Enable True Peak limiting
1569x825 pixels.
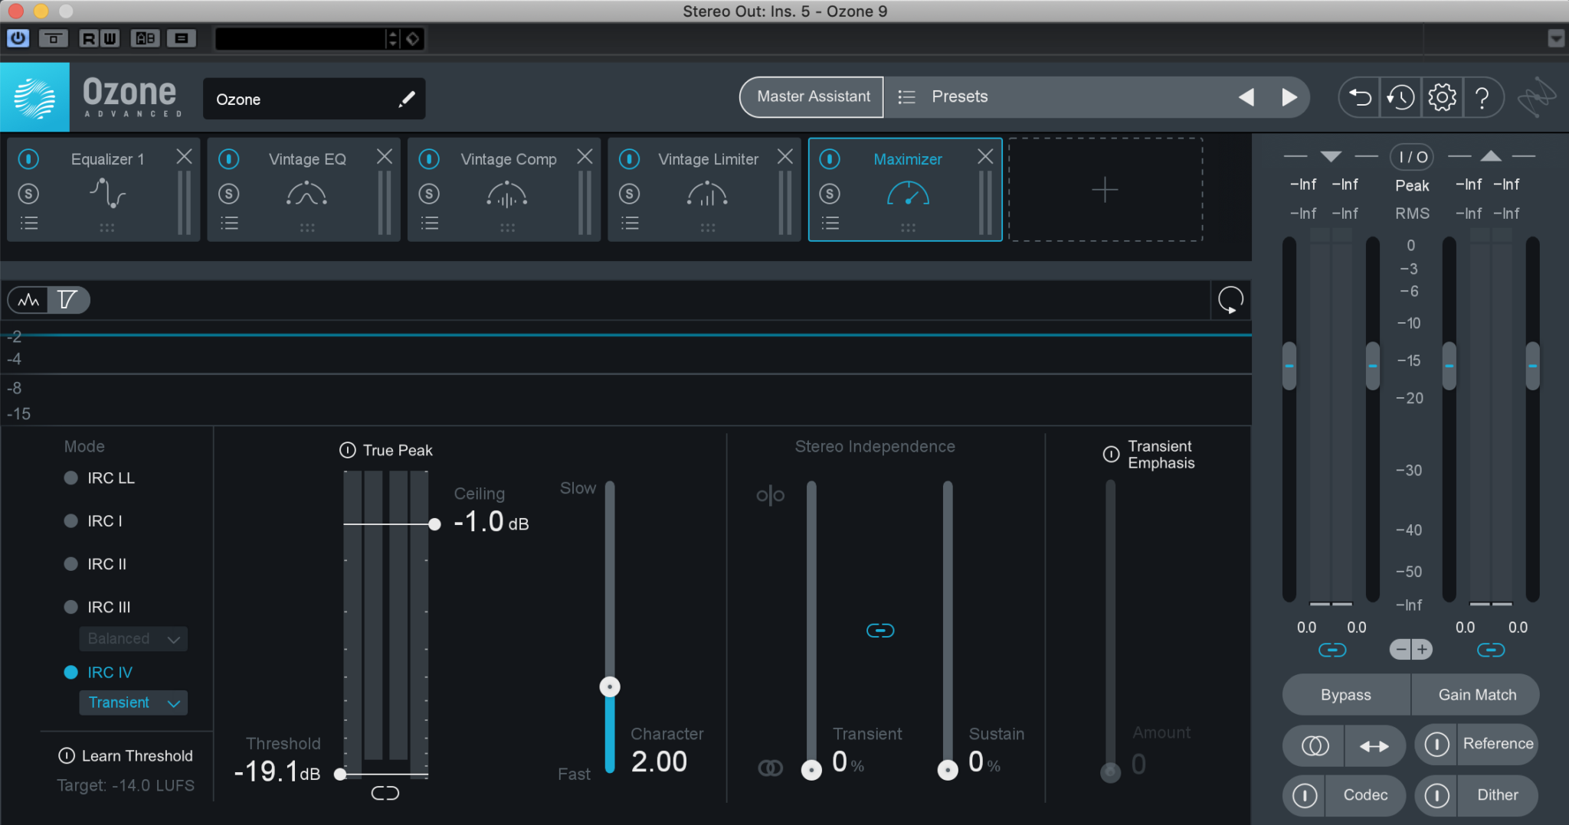[347, 450]
